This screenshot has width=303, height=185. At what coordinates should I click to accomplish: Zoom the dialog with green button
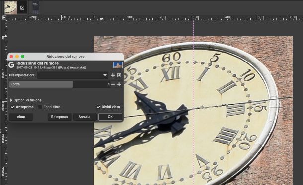pyautogui.click(x=23, y=57)
